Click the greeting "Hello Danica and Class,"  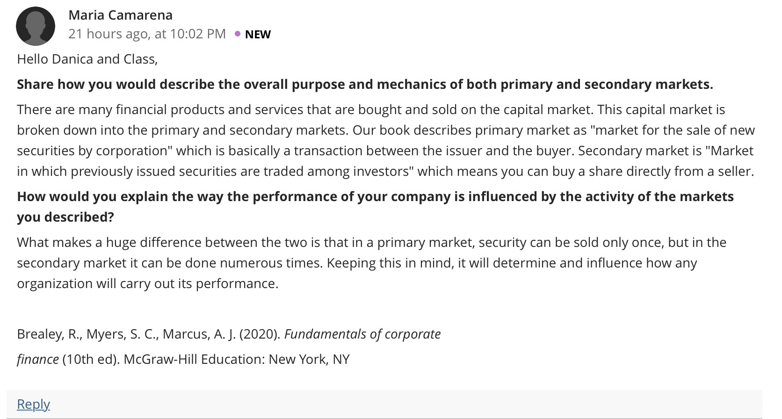click(87, 59)
